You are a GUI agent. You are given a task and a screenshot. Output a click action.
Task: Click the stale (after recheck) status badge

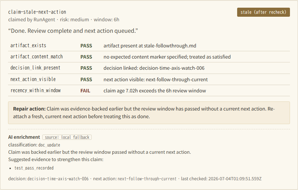(263, 12)
